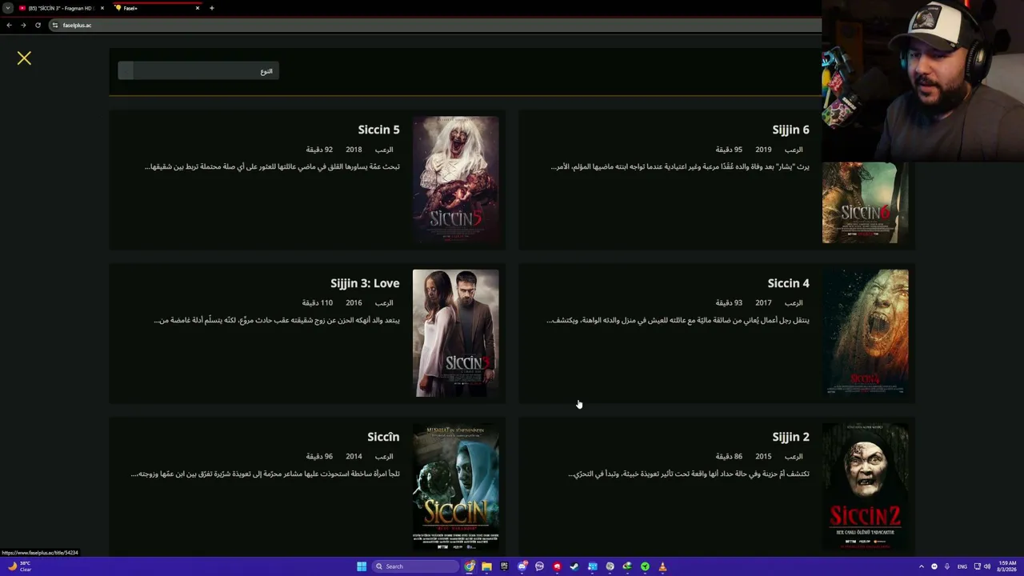Open the النوع genre dropdown
1024x576 pixels.
coord(198,71)
